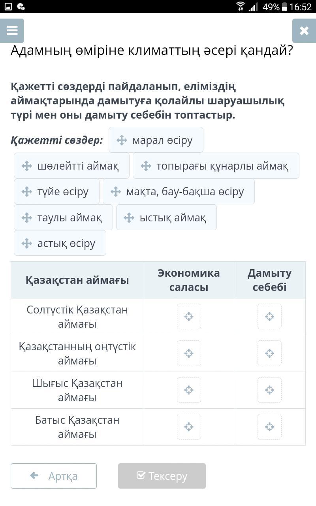
Task: Click Дамыту себебі slot for оңтүстік аймағы
Action: click(x=269, y=353)
